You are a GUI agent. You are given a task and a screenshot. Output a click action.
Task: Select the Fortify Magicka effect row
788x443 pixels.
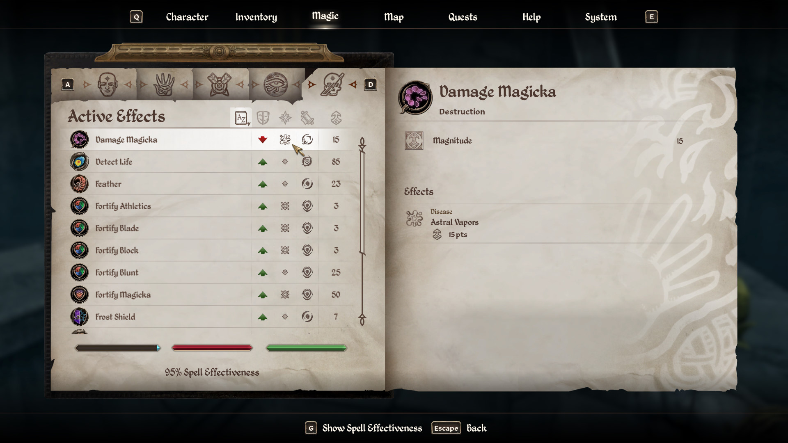point(207,295)
